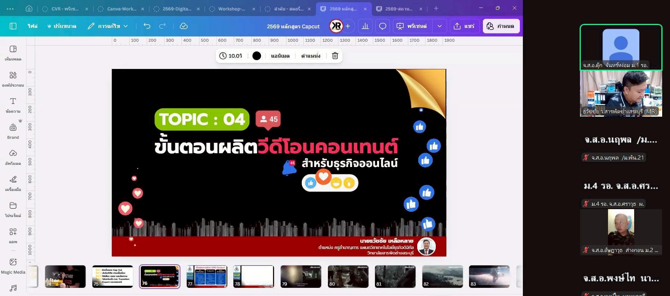Viewport: 670px width, 296px height.
Task: Open the Magic Media app
Action: [x=13, y=265]
